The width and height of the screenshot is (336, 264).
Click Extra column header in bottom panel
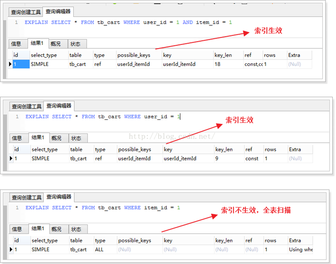point(300,240)
